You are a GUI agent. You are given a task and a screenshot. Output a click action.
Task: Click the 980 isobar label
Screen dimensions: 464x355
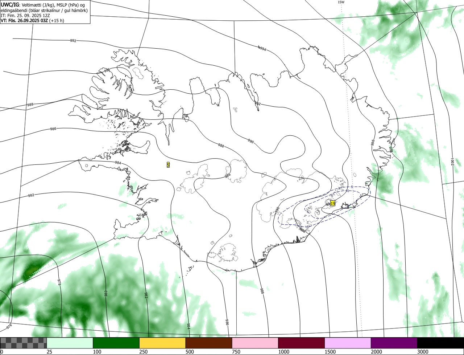pyautogui.click(x=106, y=293)
